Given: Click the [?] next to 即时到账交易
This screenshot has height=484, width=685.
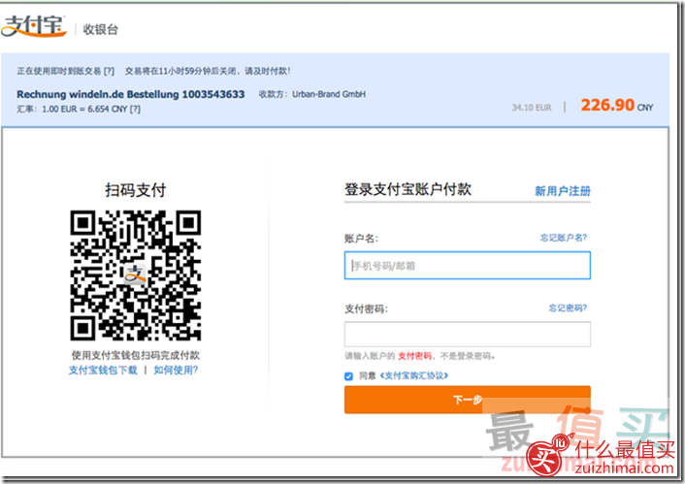Looking at the screenshot, I should [x=109, y=71].
